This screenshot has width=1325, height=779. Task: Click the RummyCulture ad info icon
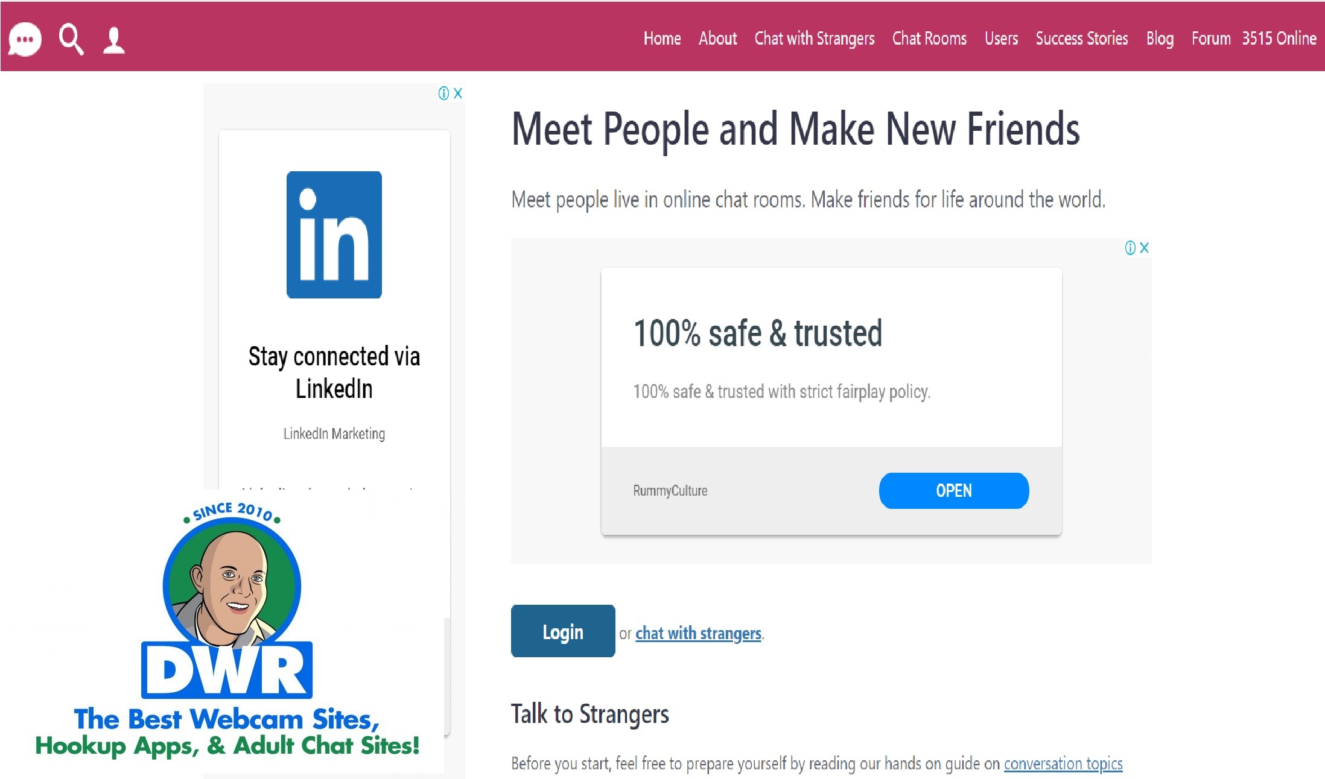point(1130,247)
